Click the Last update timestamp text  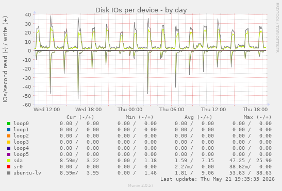pyautogui.click(x=218, y=179)
